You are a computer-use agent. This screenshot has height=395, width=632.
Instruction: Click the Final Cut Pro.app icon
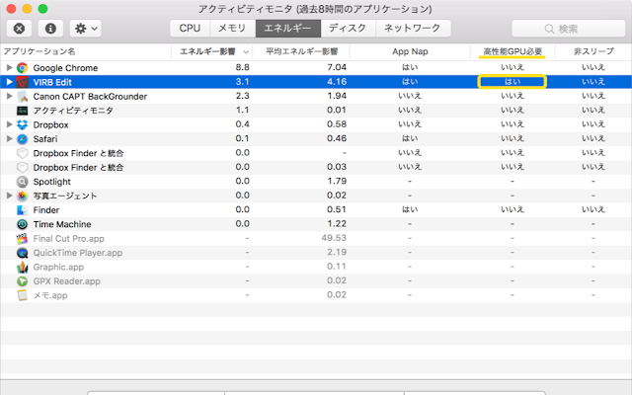tap(22, 239)
